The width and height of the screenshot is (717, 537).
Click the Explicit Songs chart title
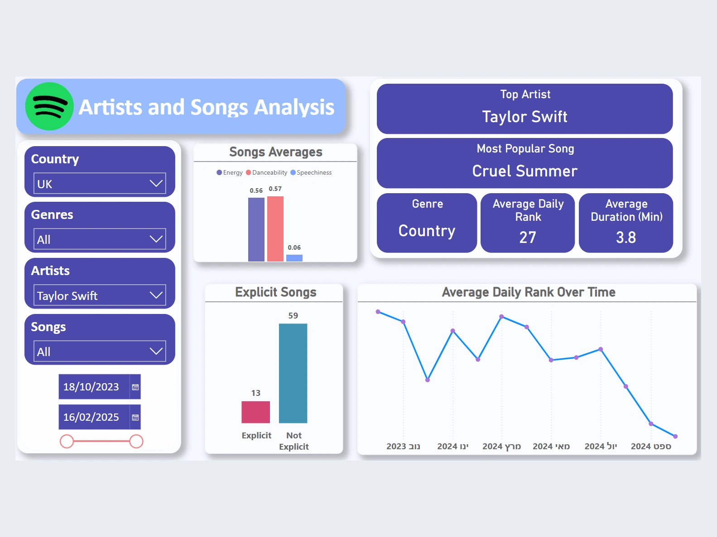pyautogui.click(x=276, y=292)
